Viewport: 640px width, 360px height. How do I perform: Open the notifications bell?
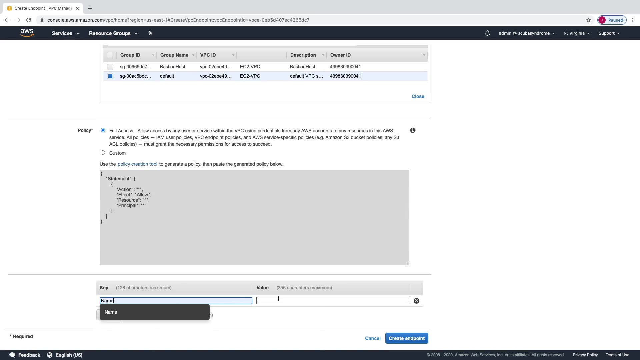pyautogui.click(x=487, y=33)
